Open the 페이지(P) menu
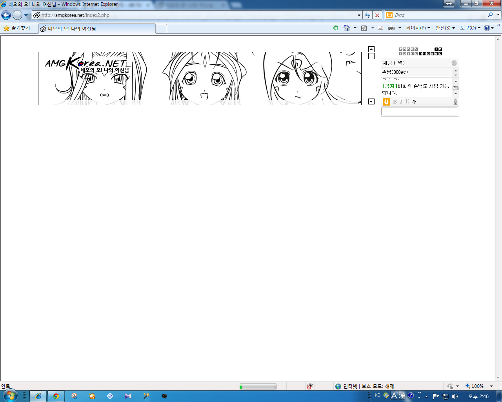The height and width of the screenshot is (402, 502). 418,28
